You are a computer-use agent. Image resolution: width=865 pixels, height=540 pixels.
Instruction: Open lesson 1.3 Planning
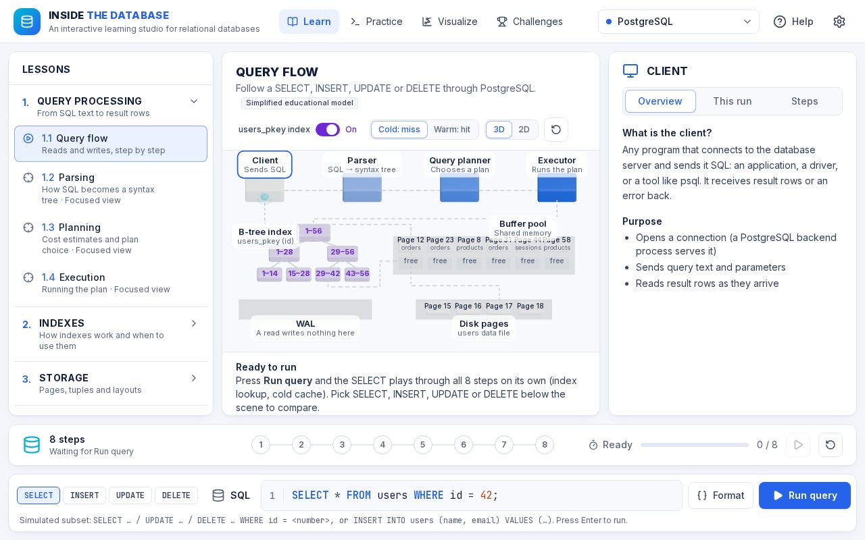[111, 238]
